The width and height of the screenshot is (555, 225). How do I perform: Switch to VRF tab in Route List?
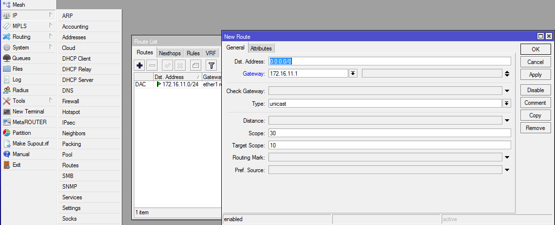click(211, 53)
